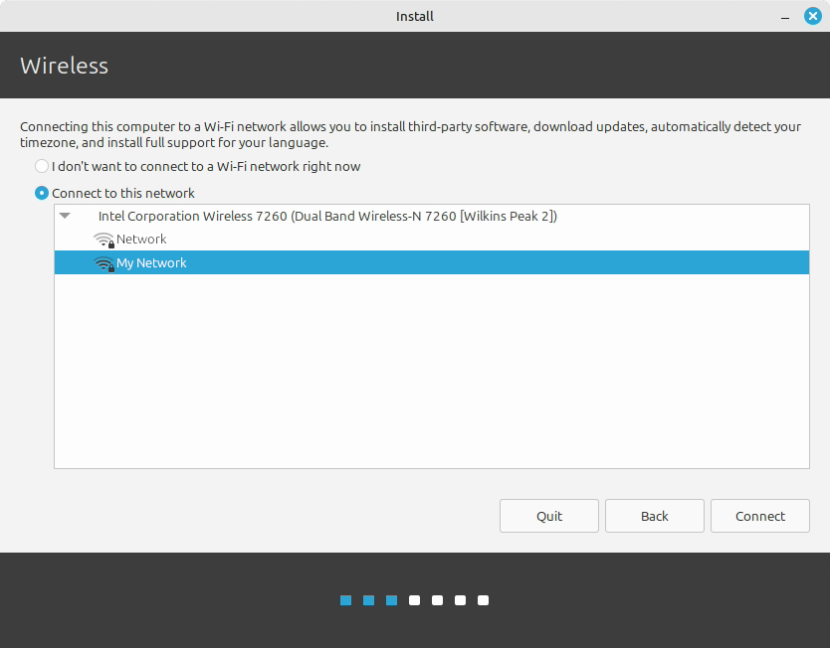Select the "Connect to this network" radio button
This screenshot has width=830, height=648.
click(42, 193)
